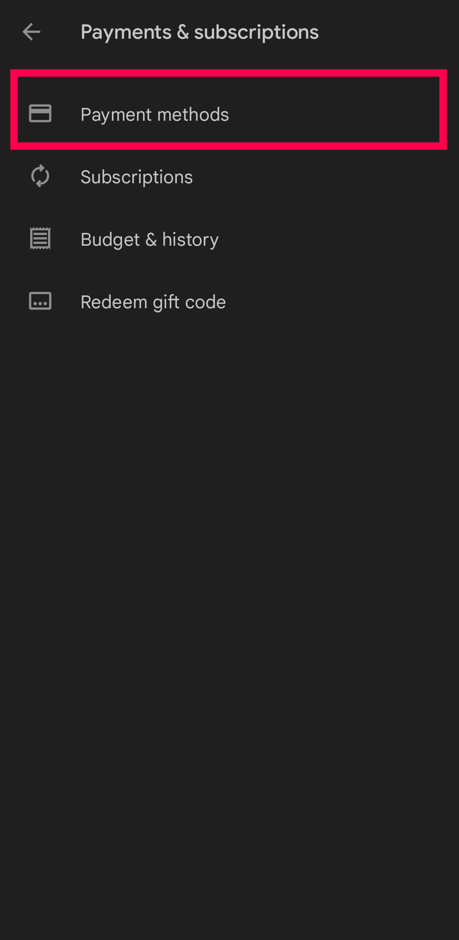This screenshot has height=940, width=459.
Task: Select the icon left of Budget & history
Action: click(40, 238)
